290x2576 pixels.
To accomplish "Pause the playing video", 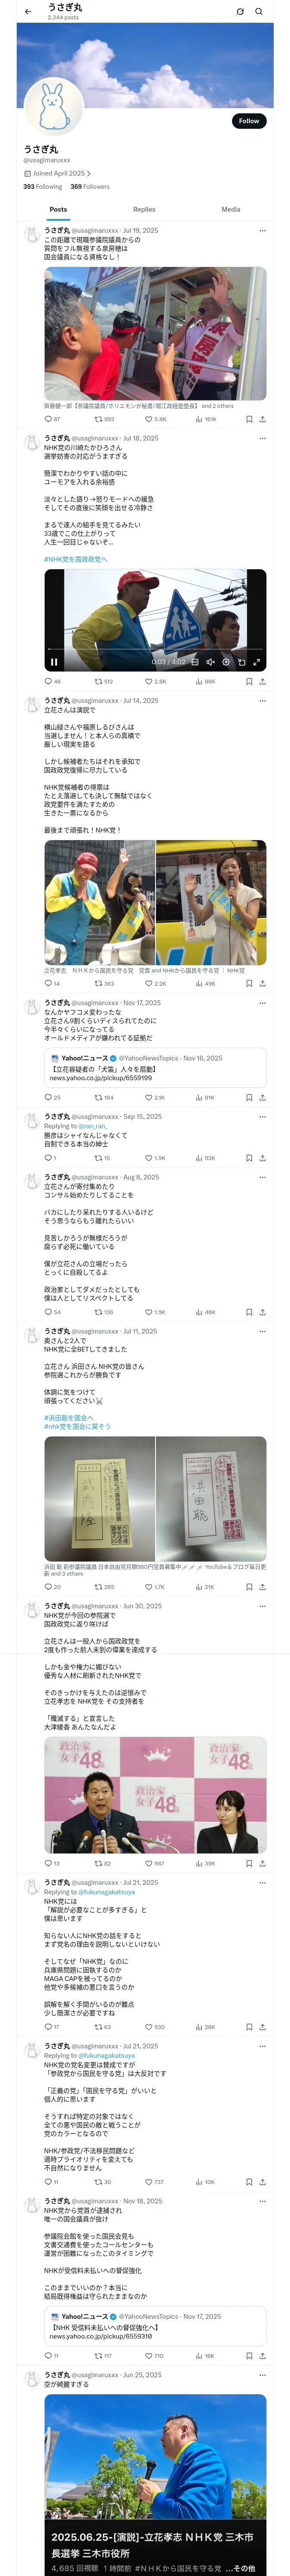I will [x=54, y=662].
